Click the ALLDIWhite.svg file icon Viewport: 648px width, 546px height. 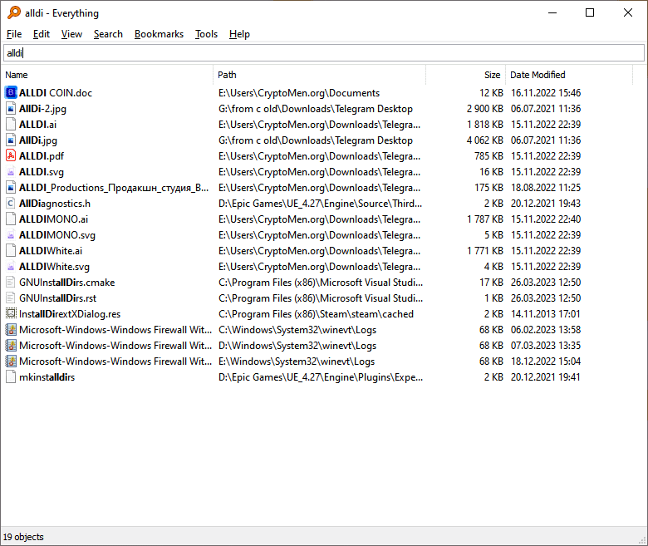click(x=11, y=267)
